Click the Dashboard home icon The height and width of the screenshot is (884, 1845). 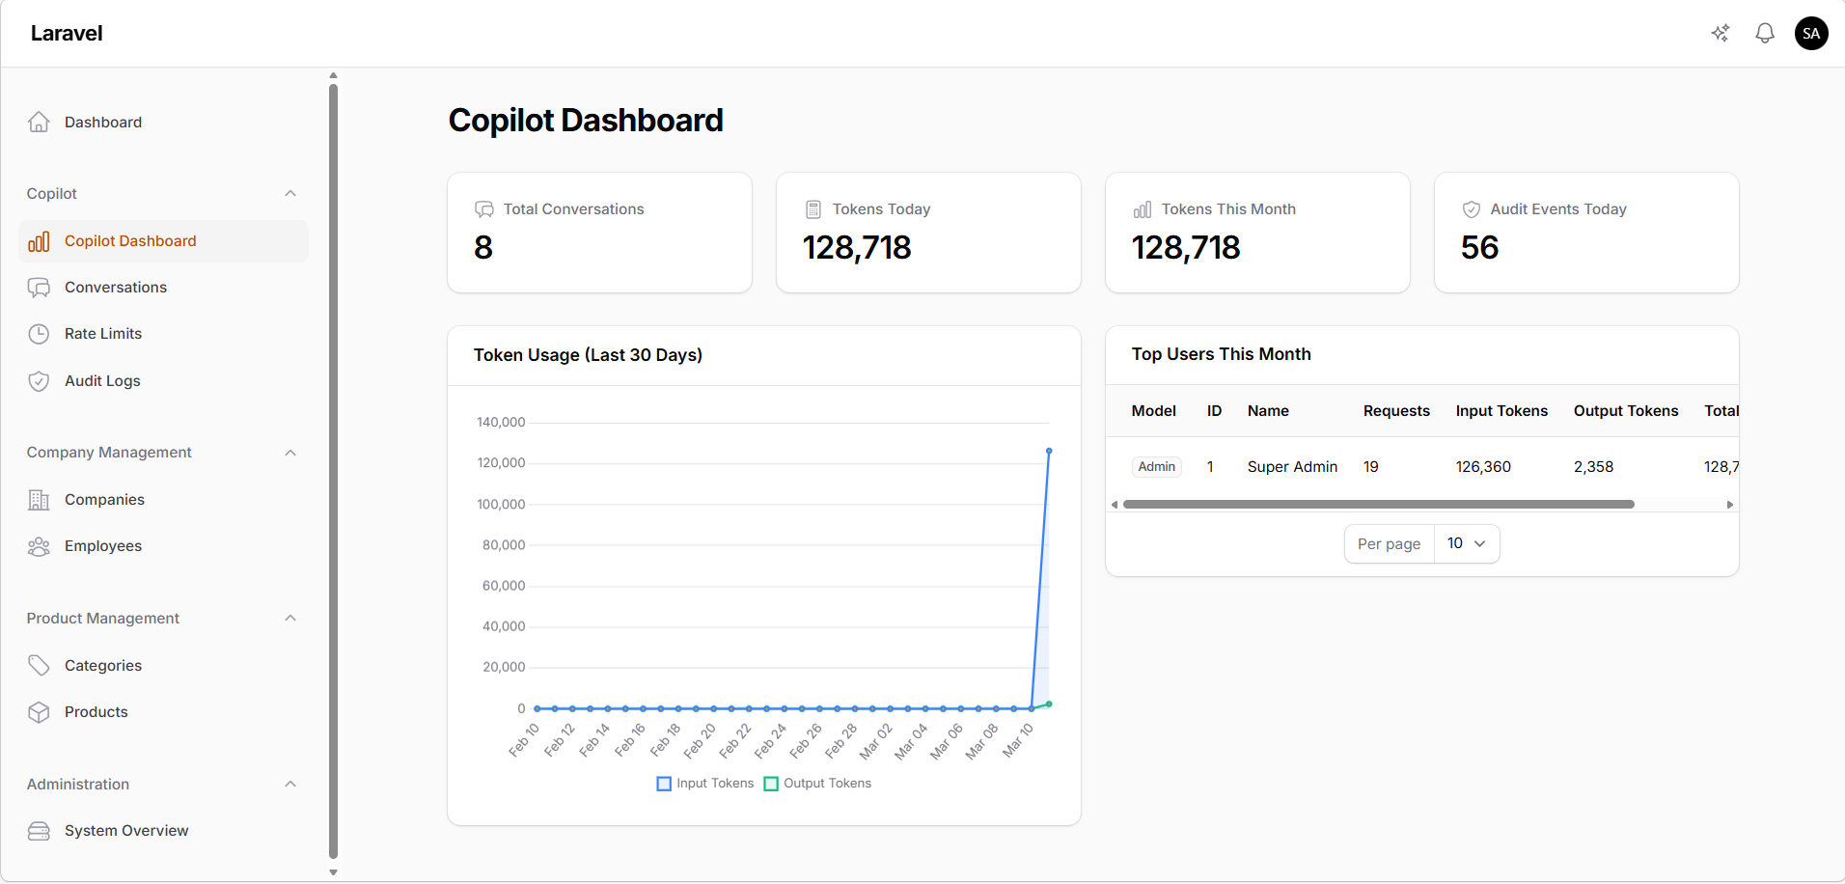(x=39, y=123)
